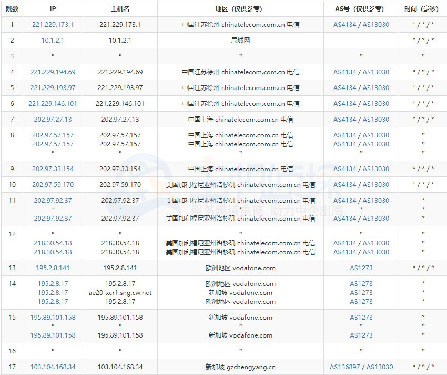Screen dimensions: 447x375
Task: Open the AS1273 link in hop 13's row
Action: click(x=361, y=268)
